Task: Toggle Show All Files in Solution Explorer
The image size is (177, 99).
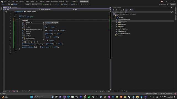Action: [124, 10]
